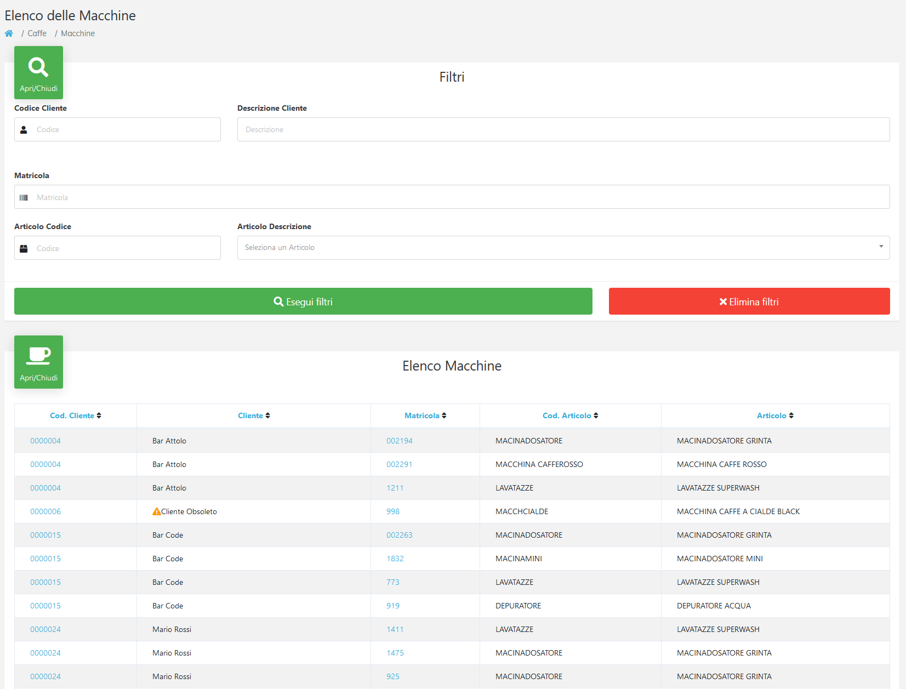906x689 pixels.
Task: Toggle Filtri panel with magnifier Apri/Chiudi
Action: pos(38,72)
